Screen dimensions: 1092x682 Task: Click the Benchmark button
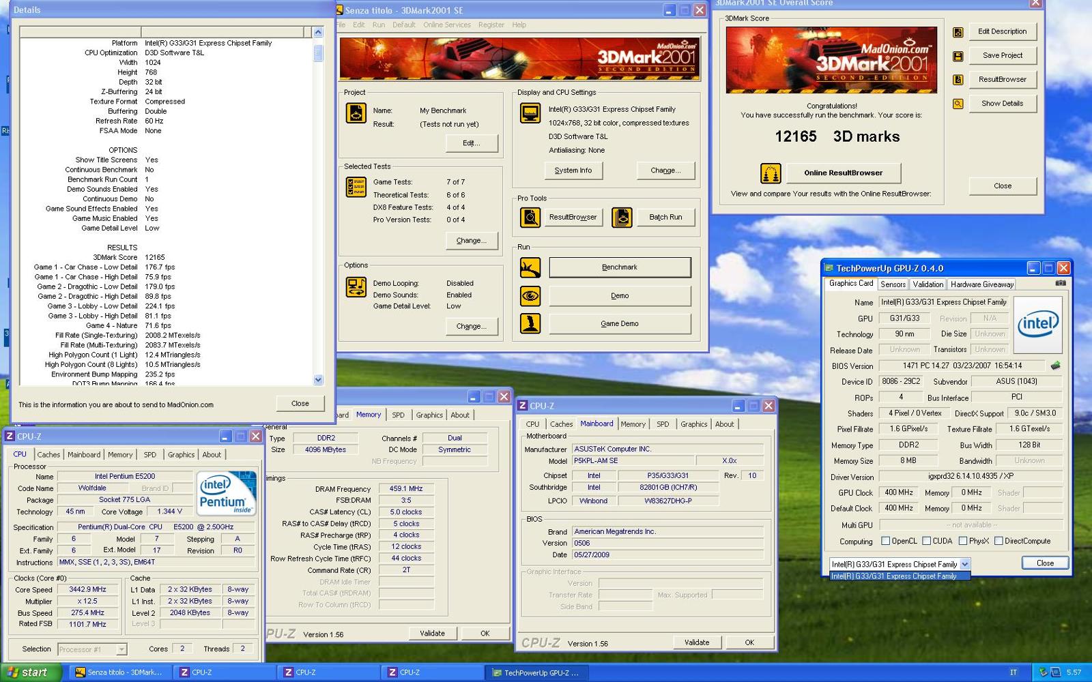pos(620,267)
